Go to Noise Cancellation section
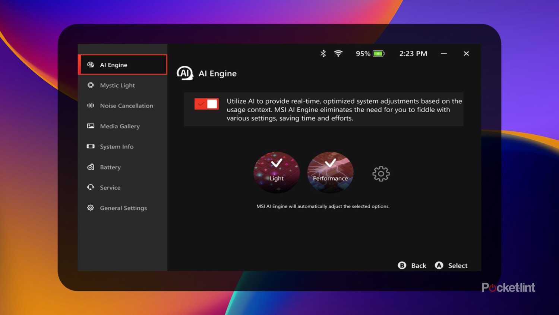The image size is (559, 315). point(123,106)
